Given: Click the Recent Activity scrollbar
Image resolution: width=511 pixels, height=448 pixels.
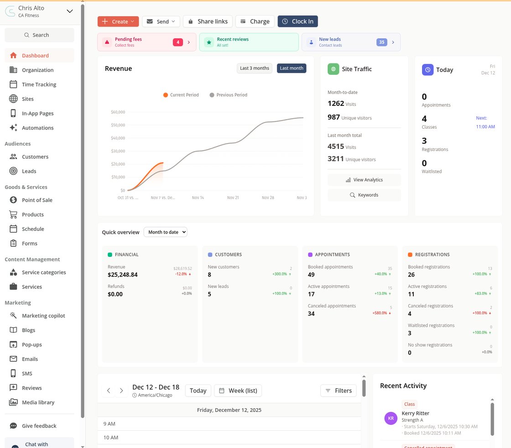Looking at the screenshot, I should click(x=492, y=419).
